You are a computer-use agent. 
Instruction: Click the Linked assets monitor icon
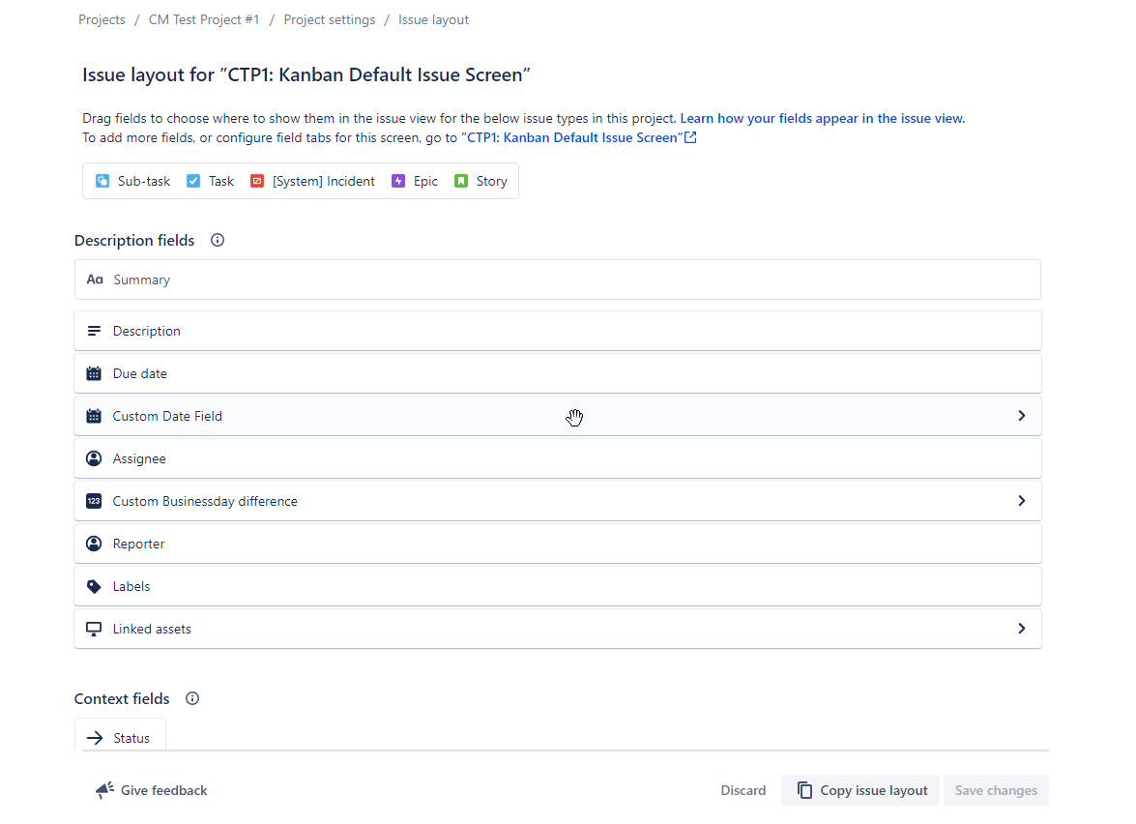[x=94, y=629]
